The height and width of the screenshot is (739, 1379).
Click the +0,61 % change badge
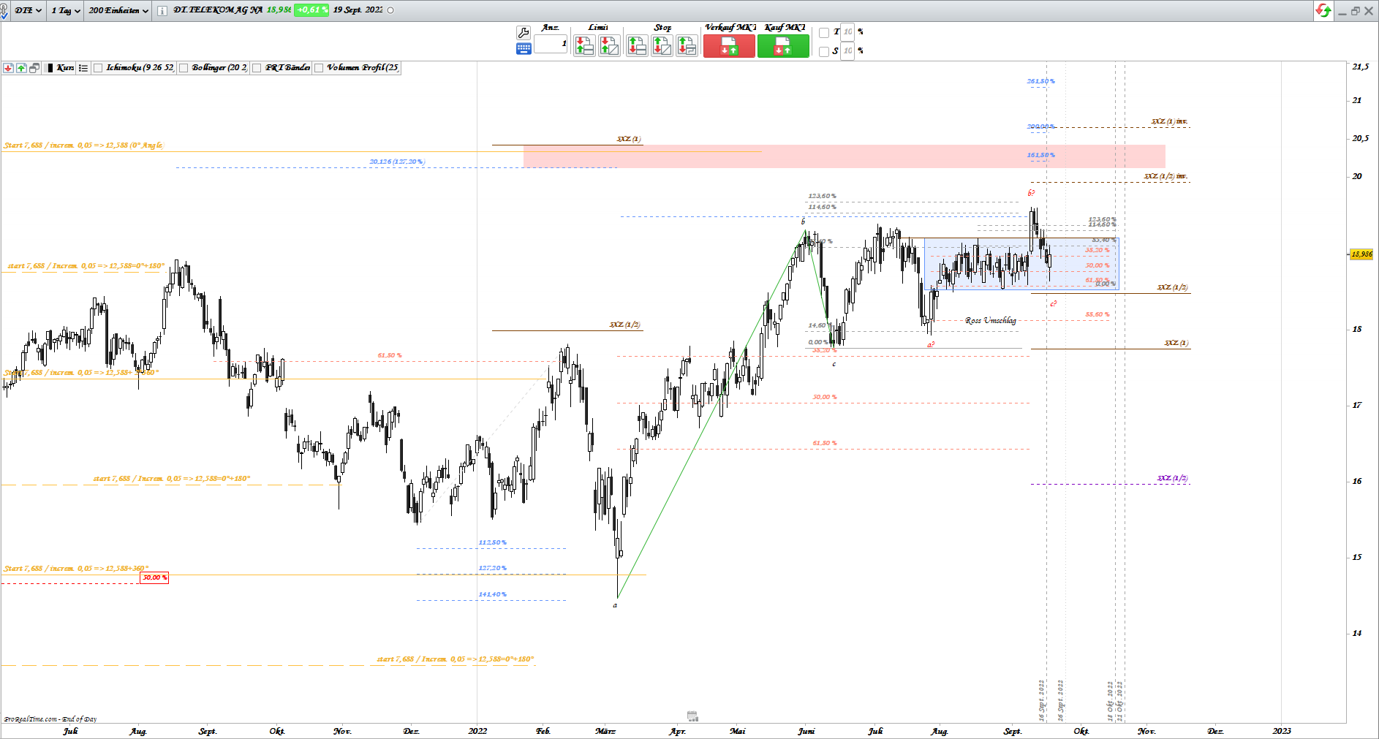(311, 10)
